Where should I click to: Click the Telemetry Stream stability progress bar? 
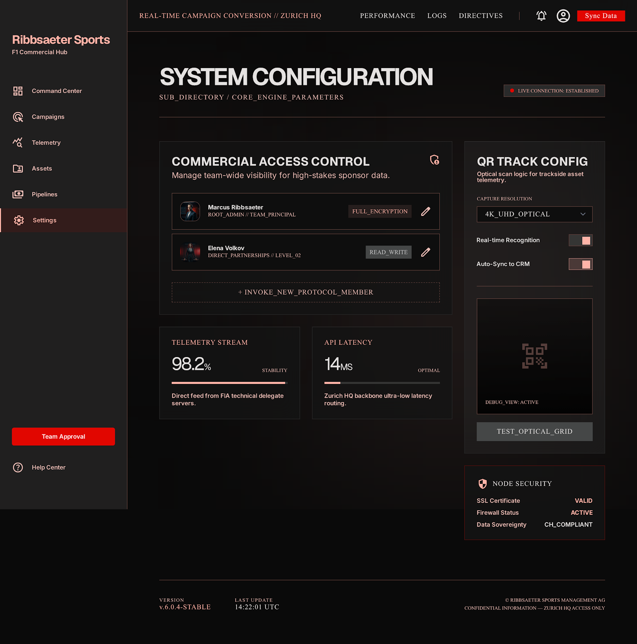click(x=229, y=383)
